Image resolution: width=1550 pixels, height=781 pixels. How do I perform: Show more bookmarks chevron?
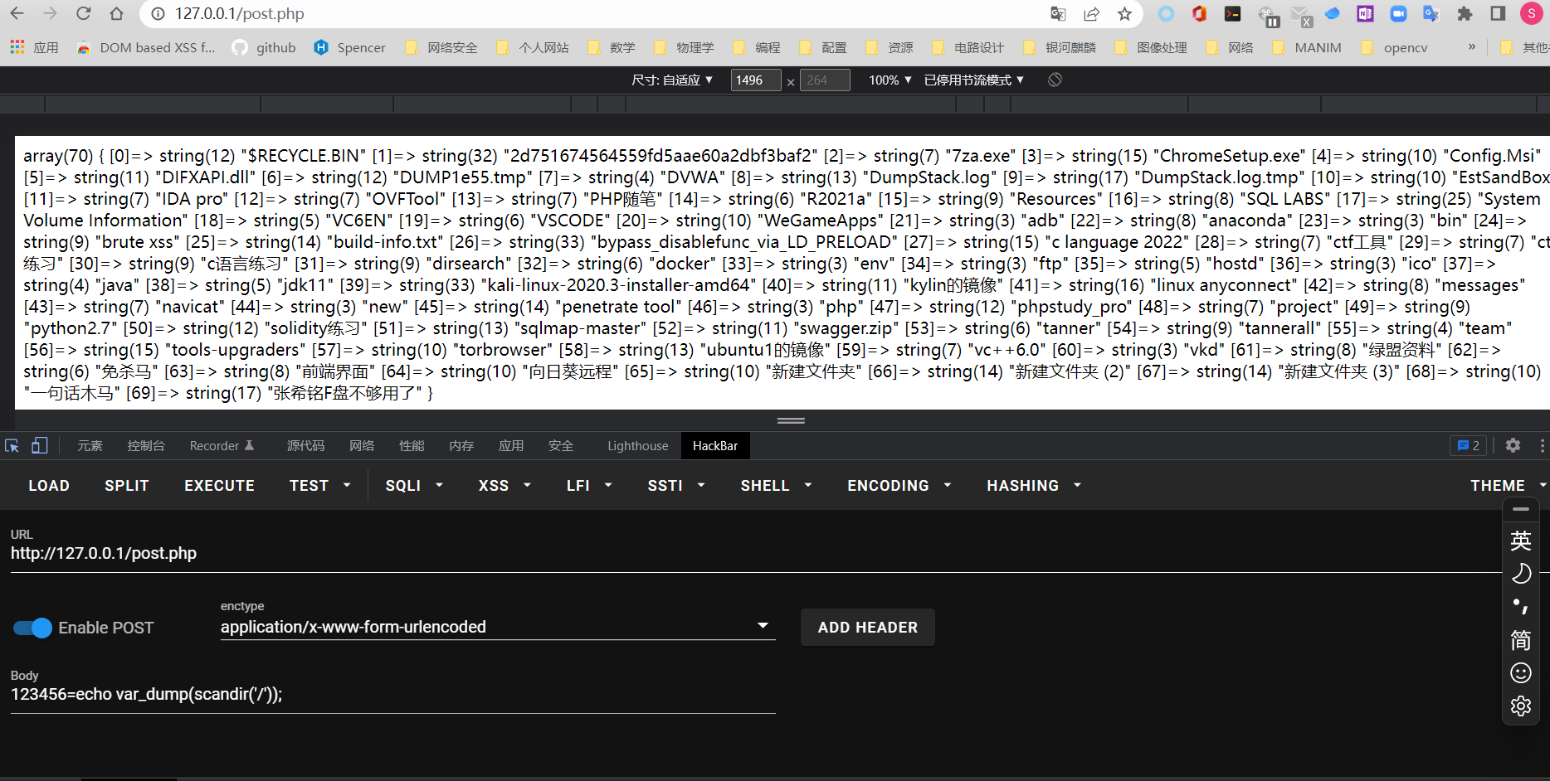click(x=1472, y=46)
